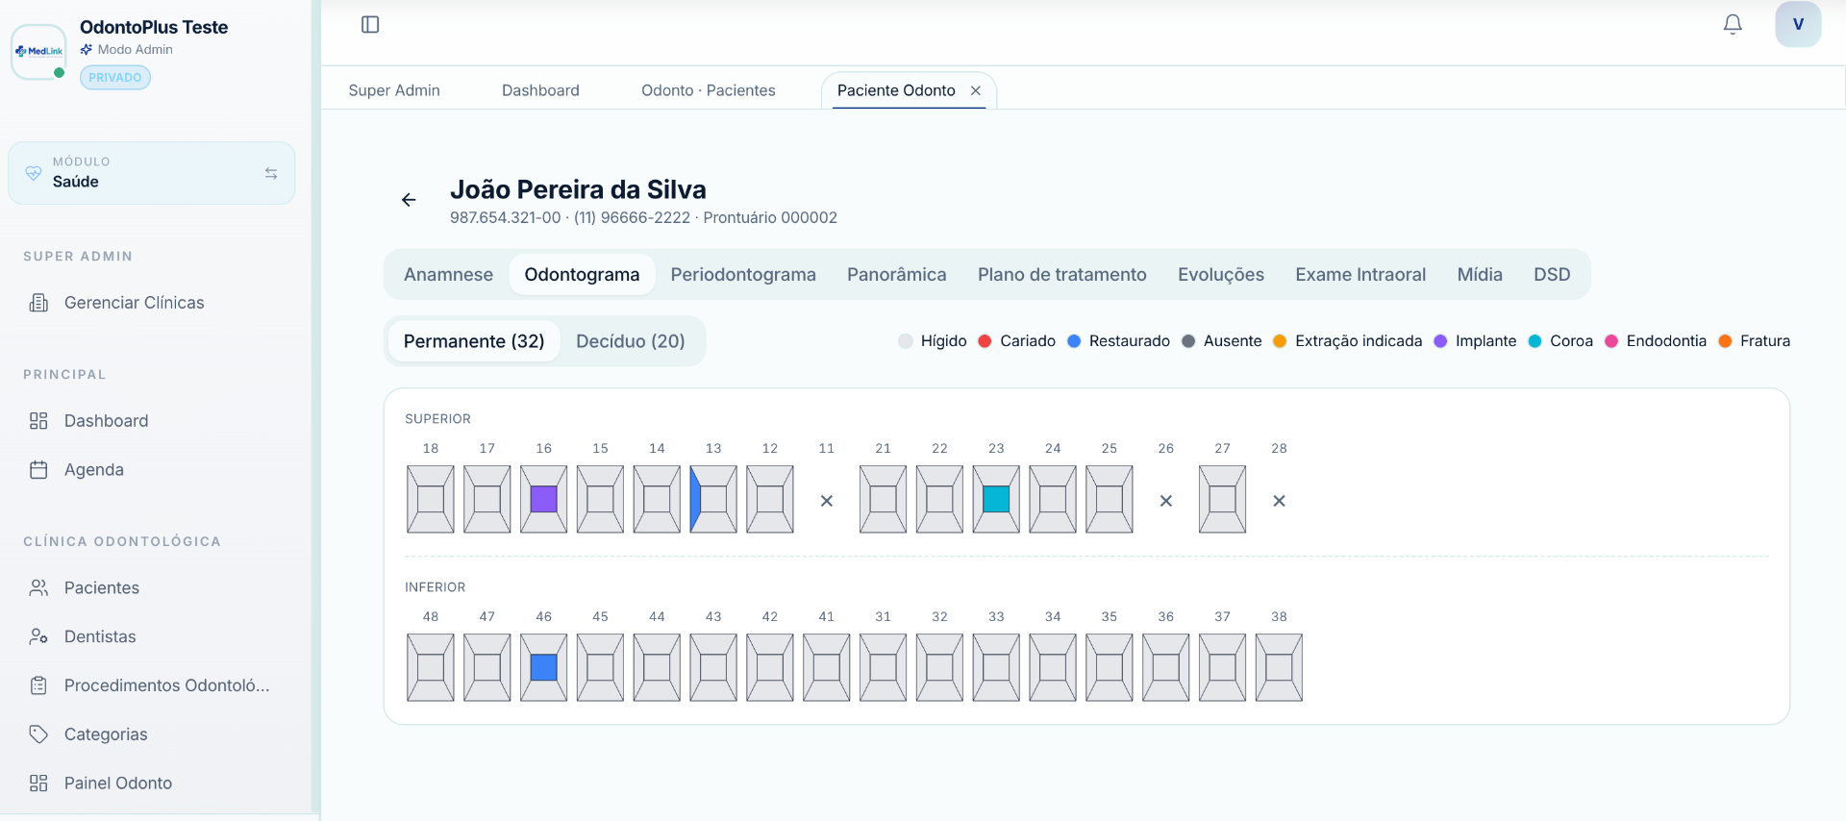Select tooth 46 with blue restoration

[x=544, y=667]
